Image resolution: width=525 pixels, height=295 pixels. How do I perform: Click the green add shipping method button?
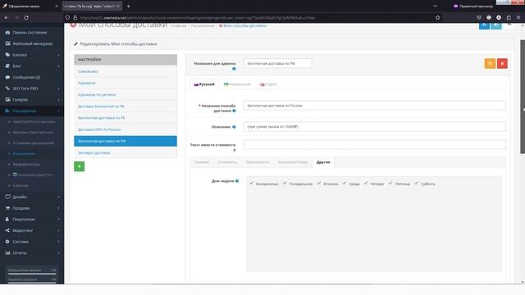click(x=79, y=166)
